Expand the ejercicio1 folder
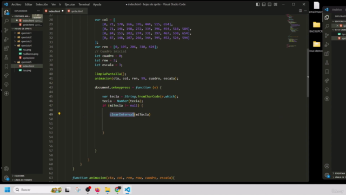346x195 pixels. tap(26, 33)
